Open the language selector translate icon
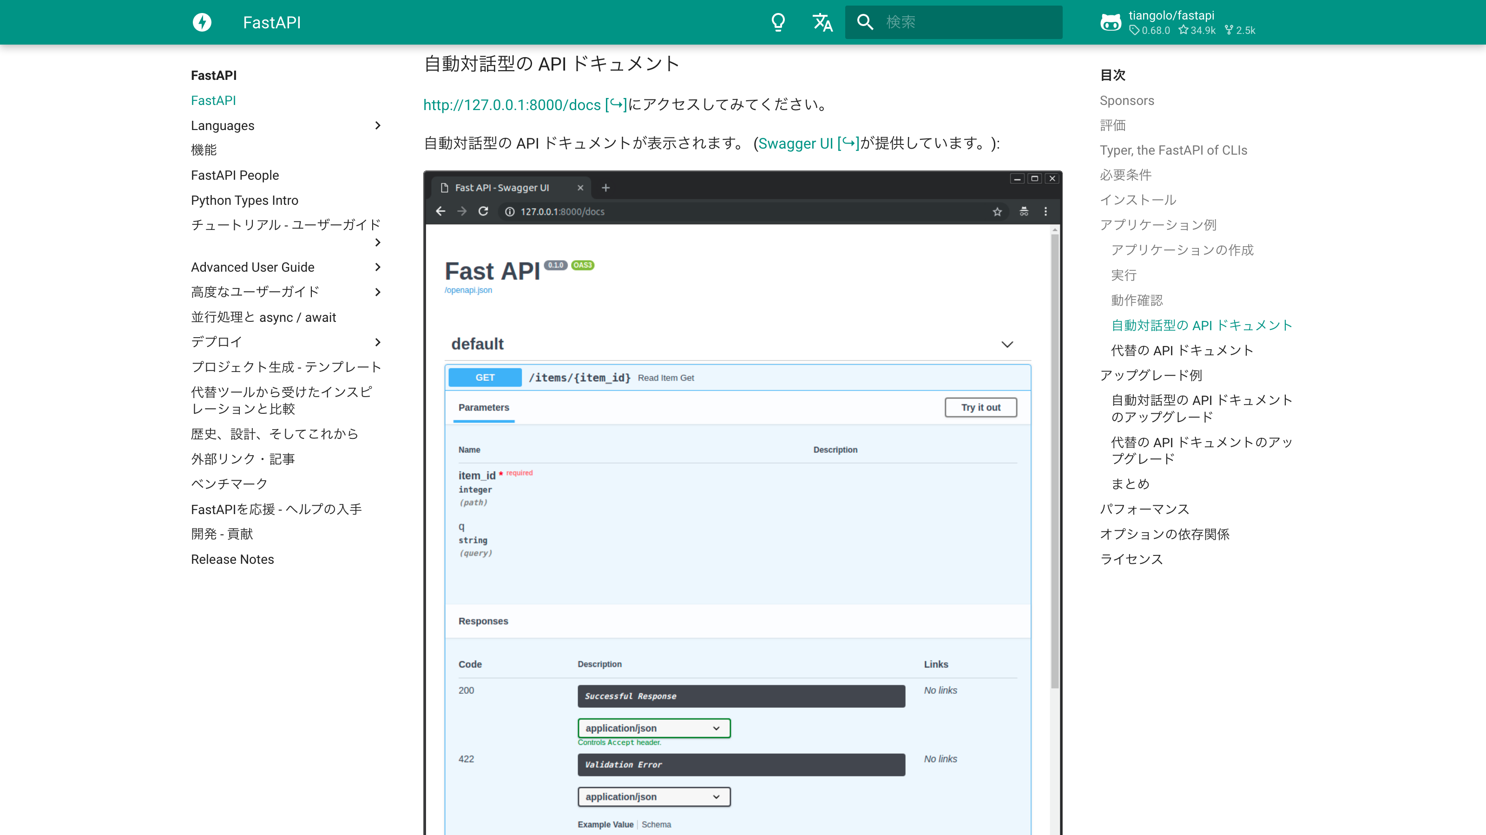This screenshot has height=835, width=1486. coord(822,22)
